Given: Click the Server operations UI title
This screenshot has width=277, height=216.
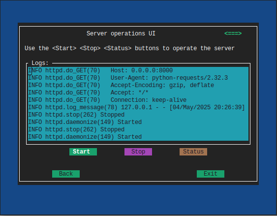Looking at the screenshot, I should [x=121, y=33].
